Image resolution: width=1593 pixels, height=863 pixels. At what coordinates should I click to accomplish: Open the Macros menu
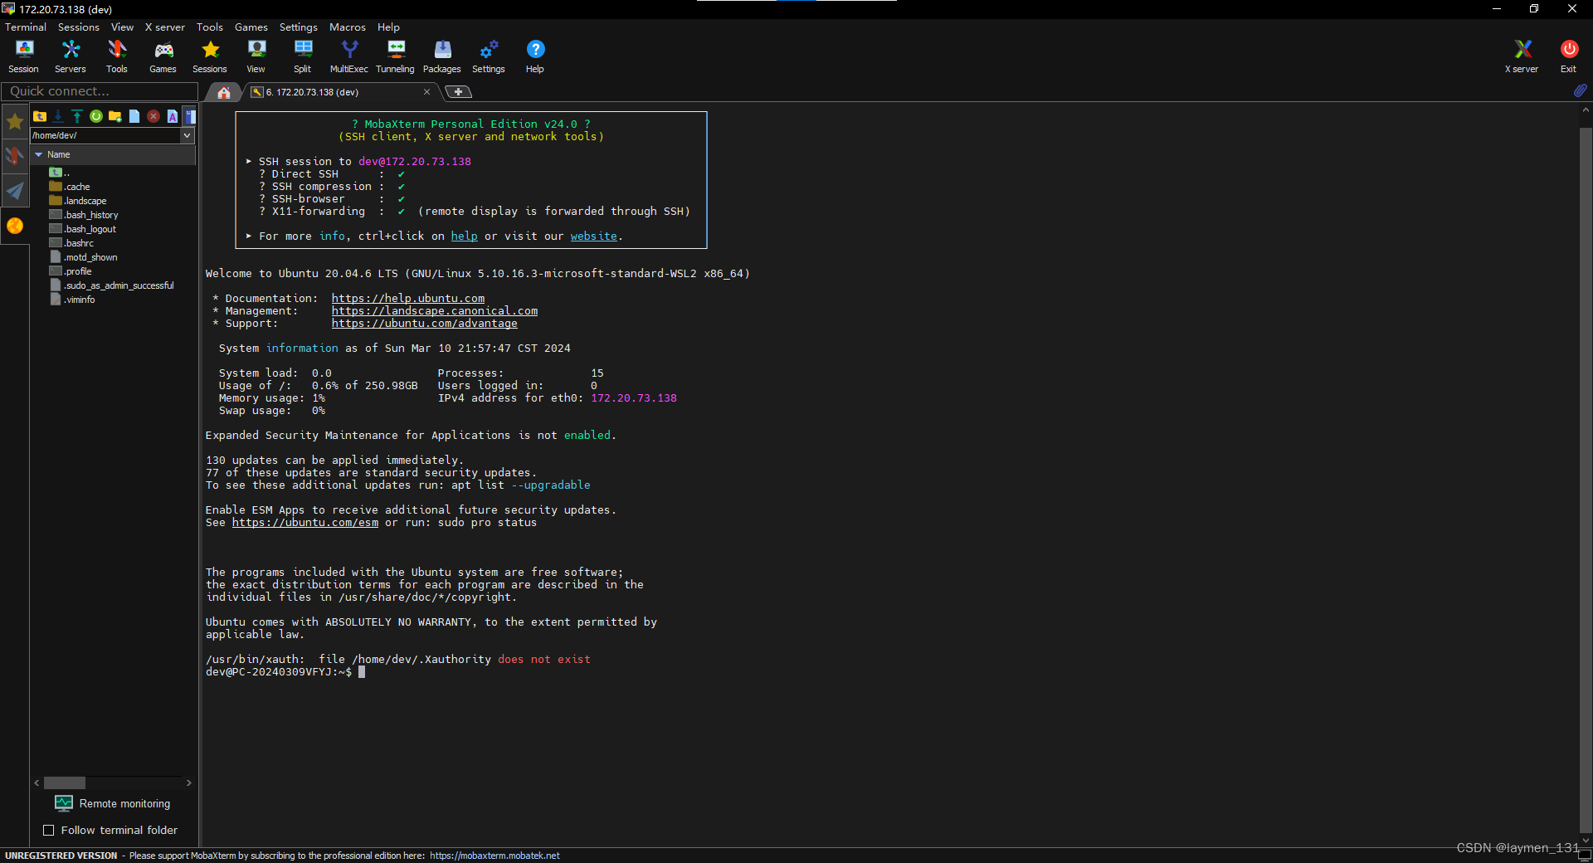[x=348, y=27]
